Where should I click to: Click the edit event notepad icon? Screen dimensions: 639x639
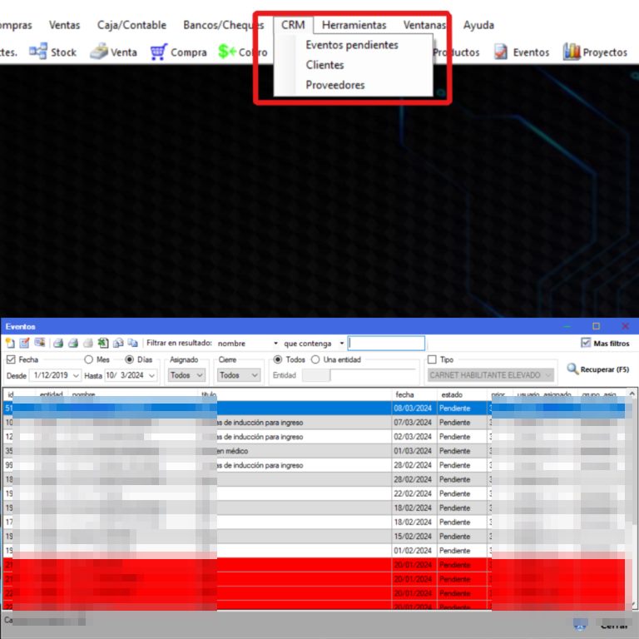coord(24,343)
